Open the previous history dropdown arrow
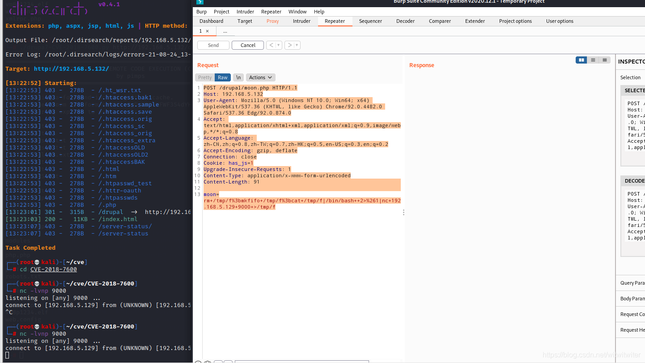The image size is (645, 363). 279,45
